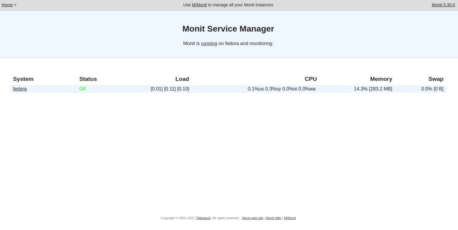
Task: Open the 'running' status link
Action: (x=209, y=43)
